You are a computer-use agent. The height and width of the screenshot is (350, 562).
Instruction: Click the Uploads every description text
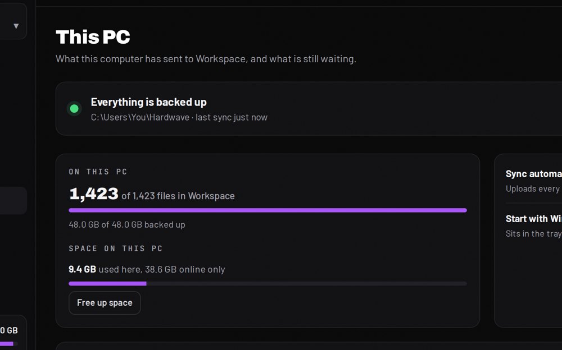point(534,188)
